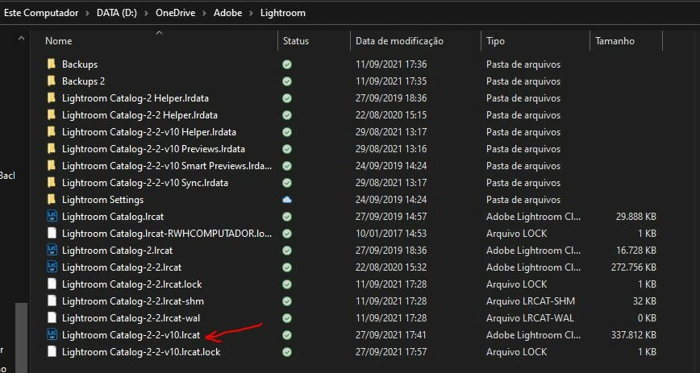Expand the breadcrumb arrow after DATA (D:)
The image size is (700, 373).
pyautogui.click(x=147, y=14)
